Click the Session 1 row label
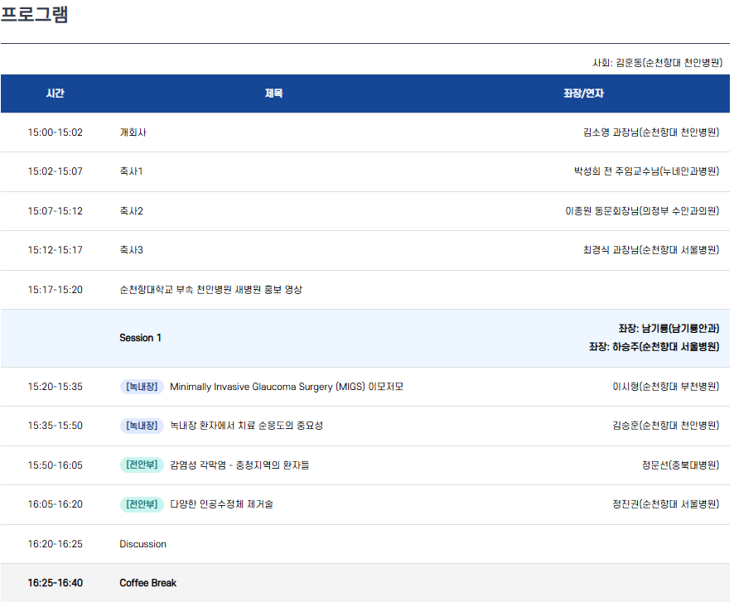The width and height of the screenshot is (734, 602). click(x=141, y=338)
